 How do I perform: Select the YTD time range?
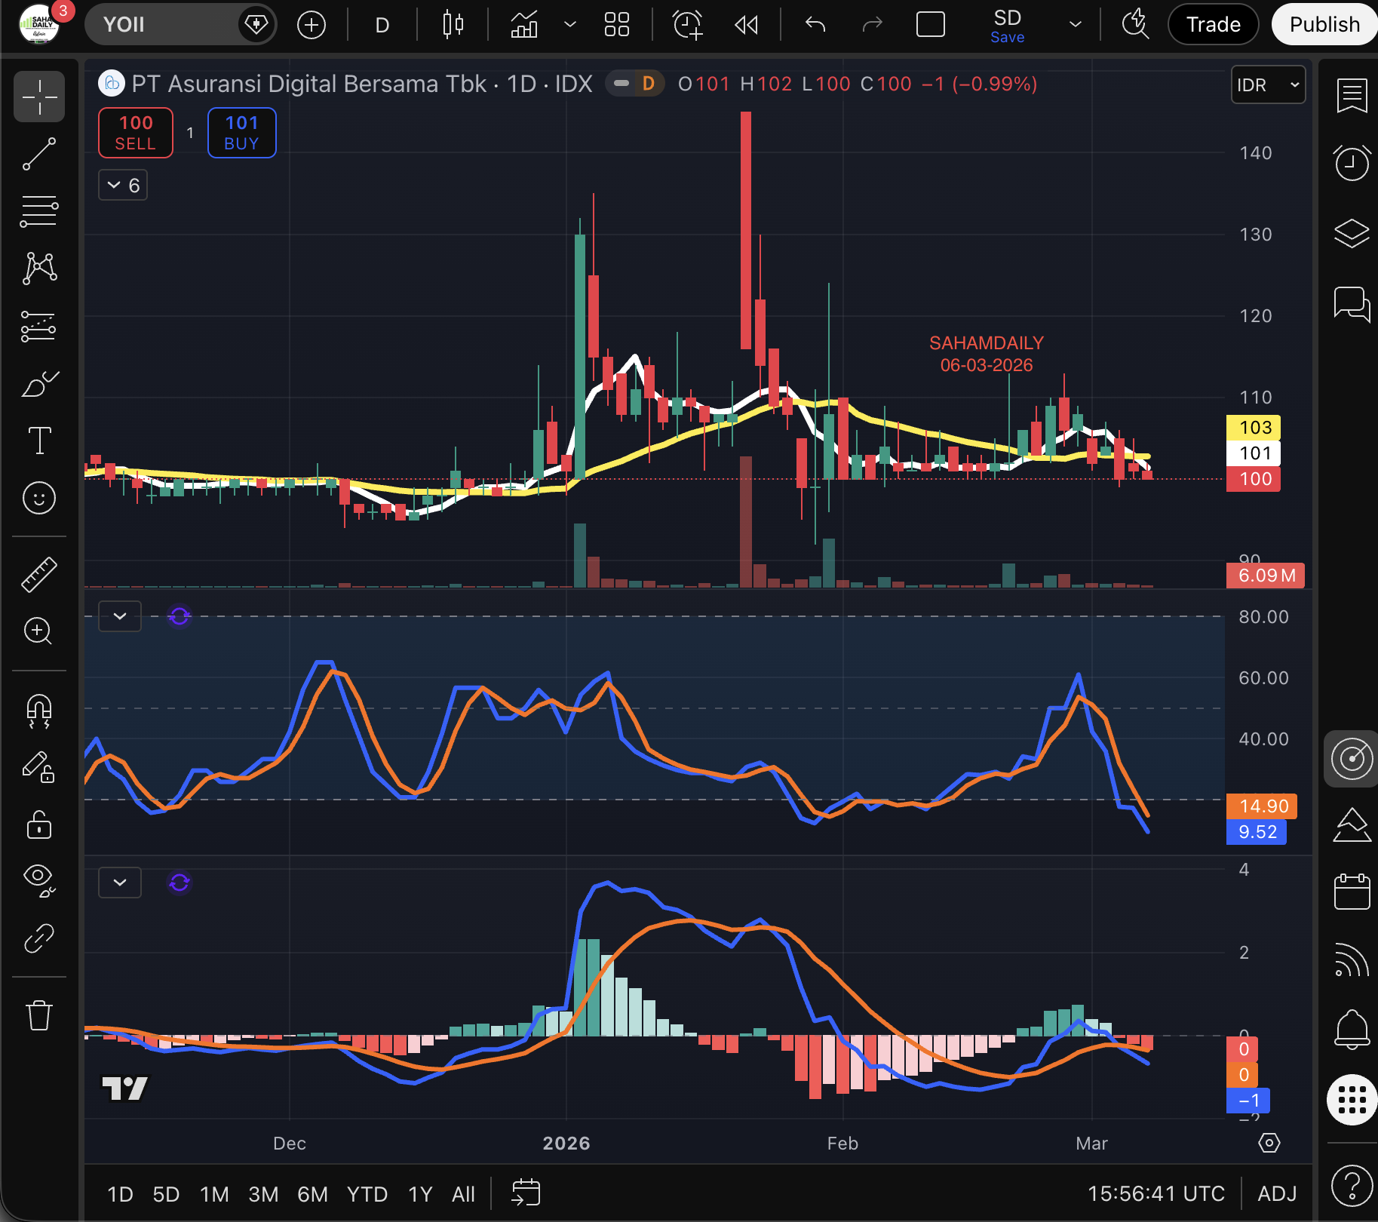tap(367, 1194)
